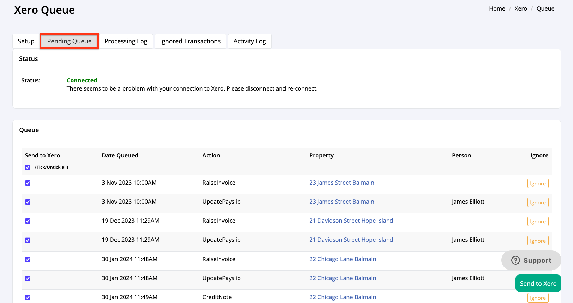573x303 pixels.
Task: Uncheck the CreditNote row checkbox
Action: coord(28,297)
